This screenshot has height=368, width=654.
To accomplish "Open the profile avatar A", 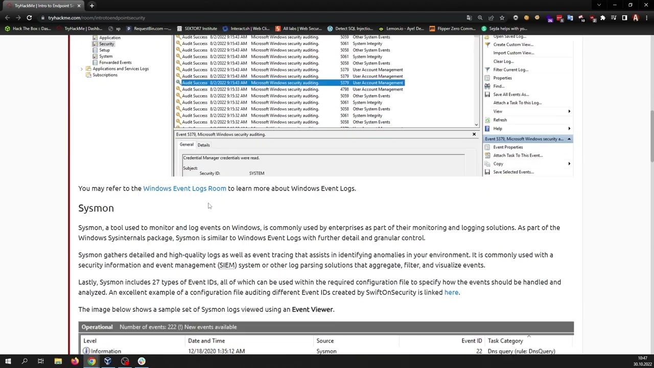I will click(636, 18).
